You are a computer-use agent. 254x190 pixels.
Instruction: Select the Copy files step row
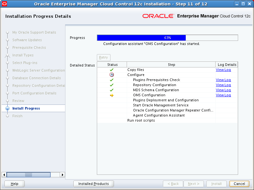click(x=168, y=70)
